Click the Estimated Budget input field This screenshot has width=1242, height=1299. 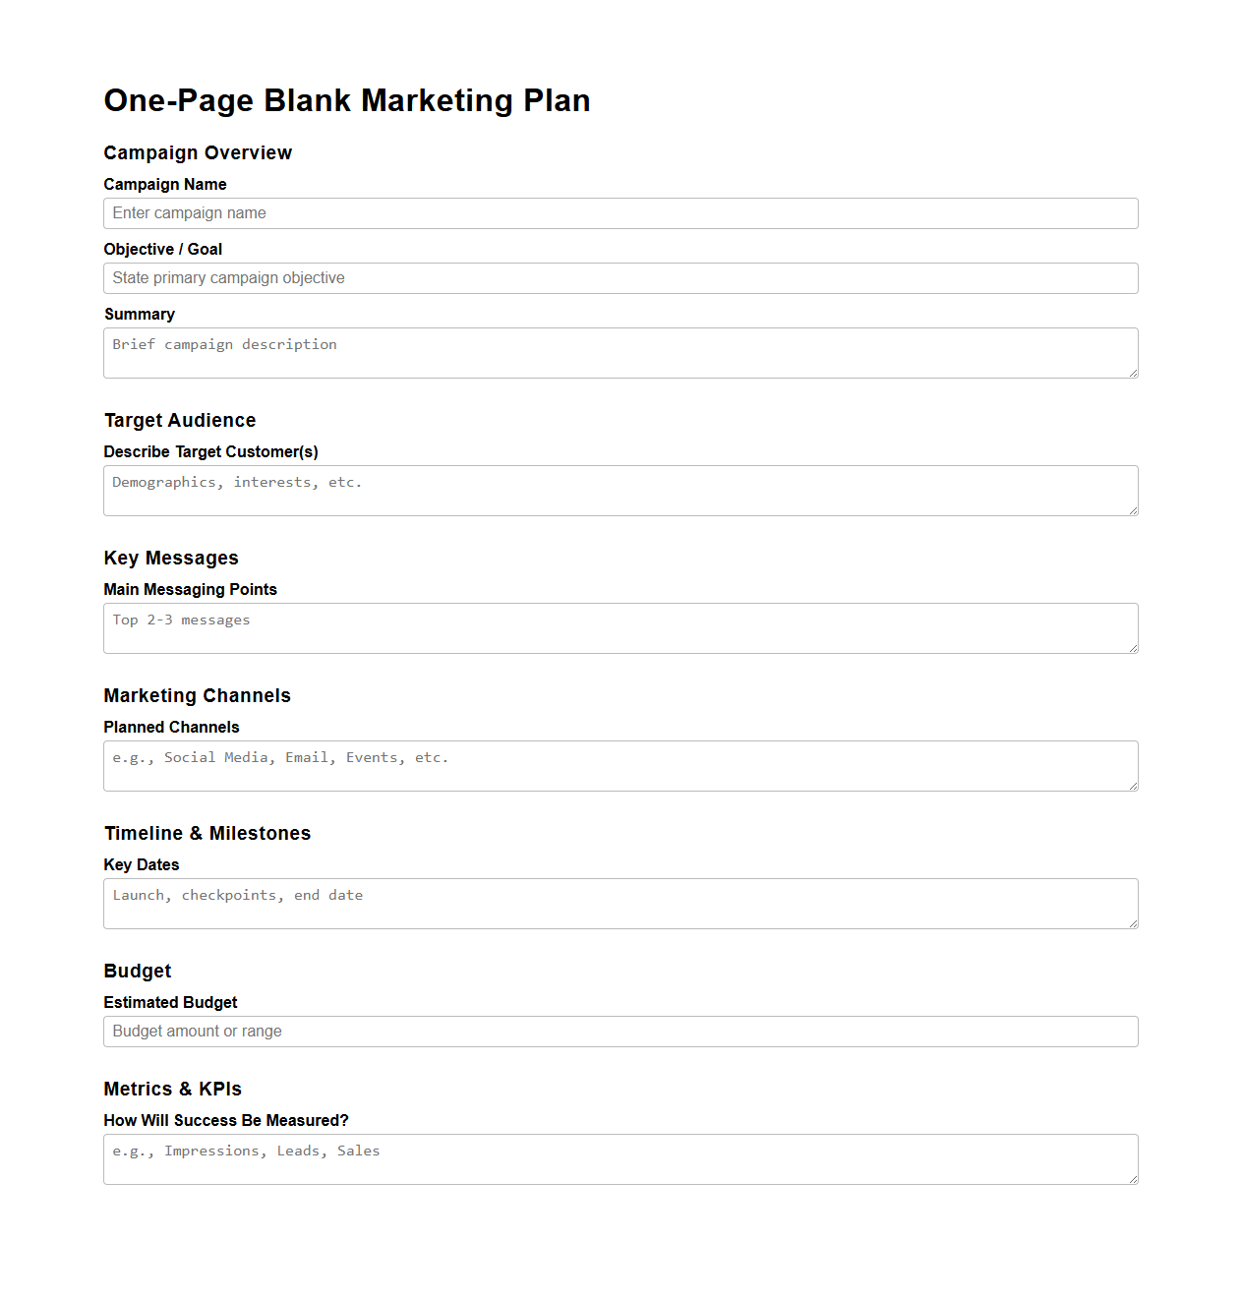[620, 1031]
